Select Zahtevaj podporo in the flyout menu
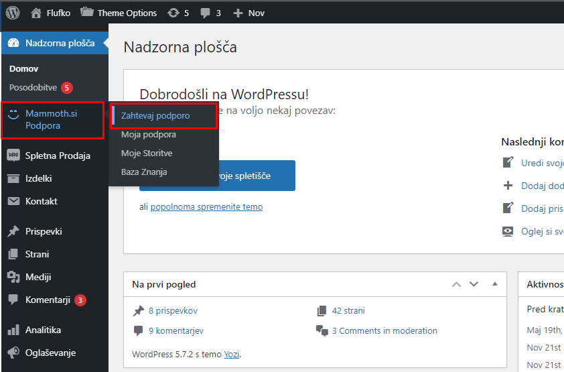This screenshot has height=372, width=564. (x=155, y=116)
